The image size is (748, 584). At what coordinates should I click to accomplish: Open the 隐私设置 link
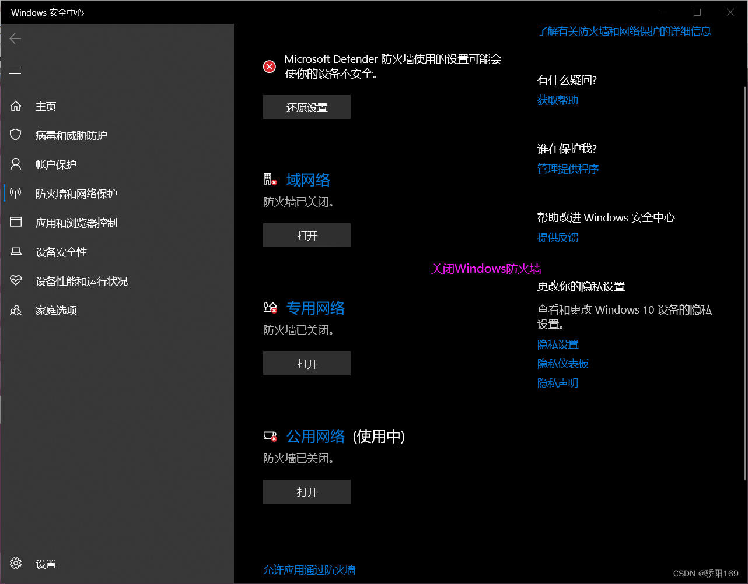coord(558,344)
